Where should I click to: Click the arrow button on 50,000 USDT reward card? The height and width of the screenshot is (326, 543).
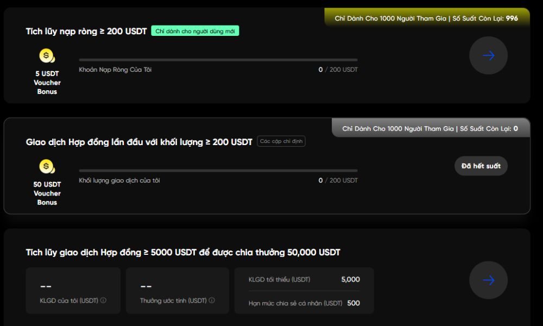[488, 280]
